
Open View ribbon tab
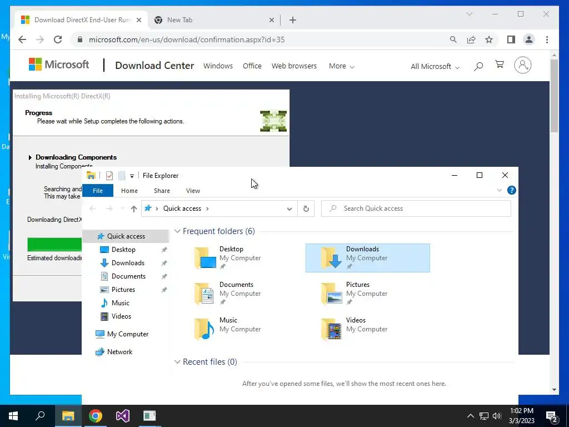pos(193,191)
